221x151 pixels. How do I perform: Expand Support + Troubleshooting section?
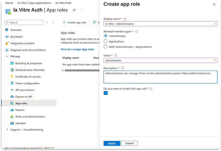point(7,129)
